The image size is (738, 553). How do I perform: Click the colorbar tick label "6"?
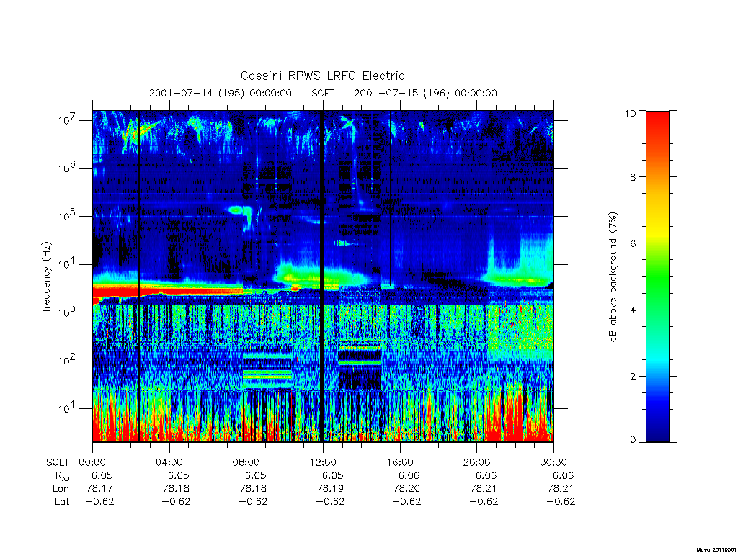[x=633, y=243]
